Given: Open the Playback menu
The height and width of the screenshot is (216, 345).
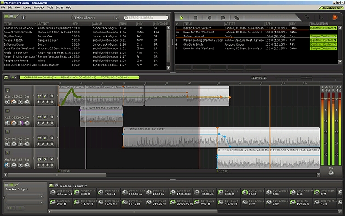Looking at the screenshot, I should 39,7.
